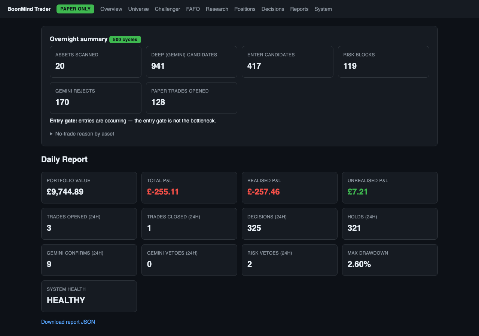Click the System Health status HEALTHY
The width and height of the screenshot is (479, 336).
click(x=66, y=301)
